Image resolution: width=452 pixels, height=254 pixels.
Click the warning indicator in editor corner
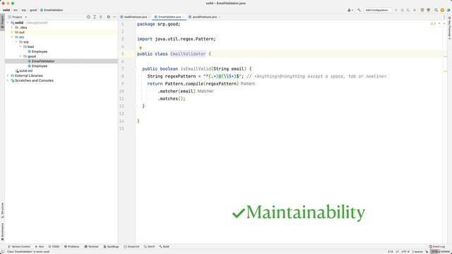433,23
